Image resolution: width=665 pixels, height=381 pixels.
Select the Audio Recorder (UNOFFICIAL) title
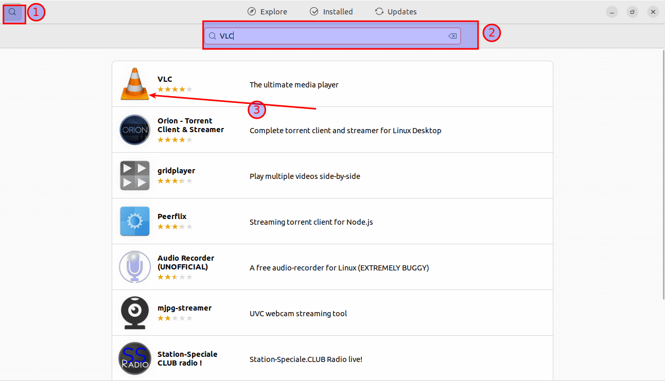pos(186,262)
